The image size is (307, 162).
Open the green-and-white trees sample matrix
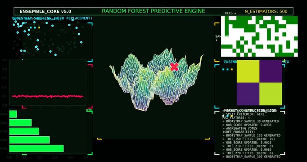pos(259,36)
